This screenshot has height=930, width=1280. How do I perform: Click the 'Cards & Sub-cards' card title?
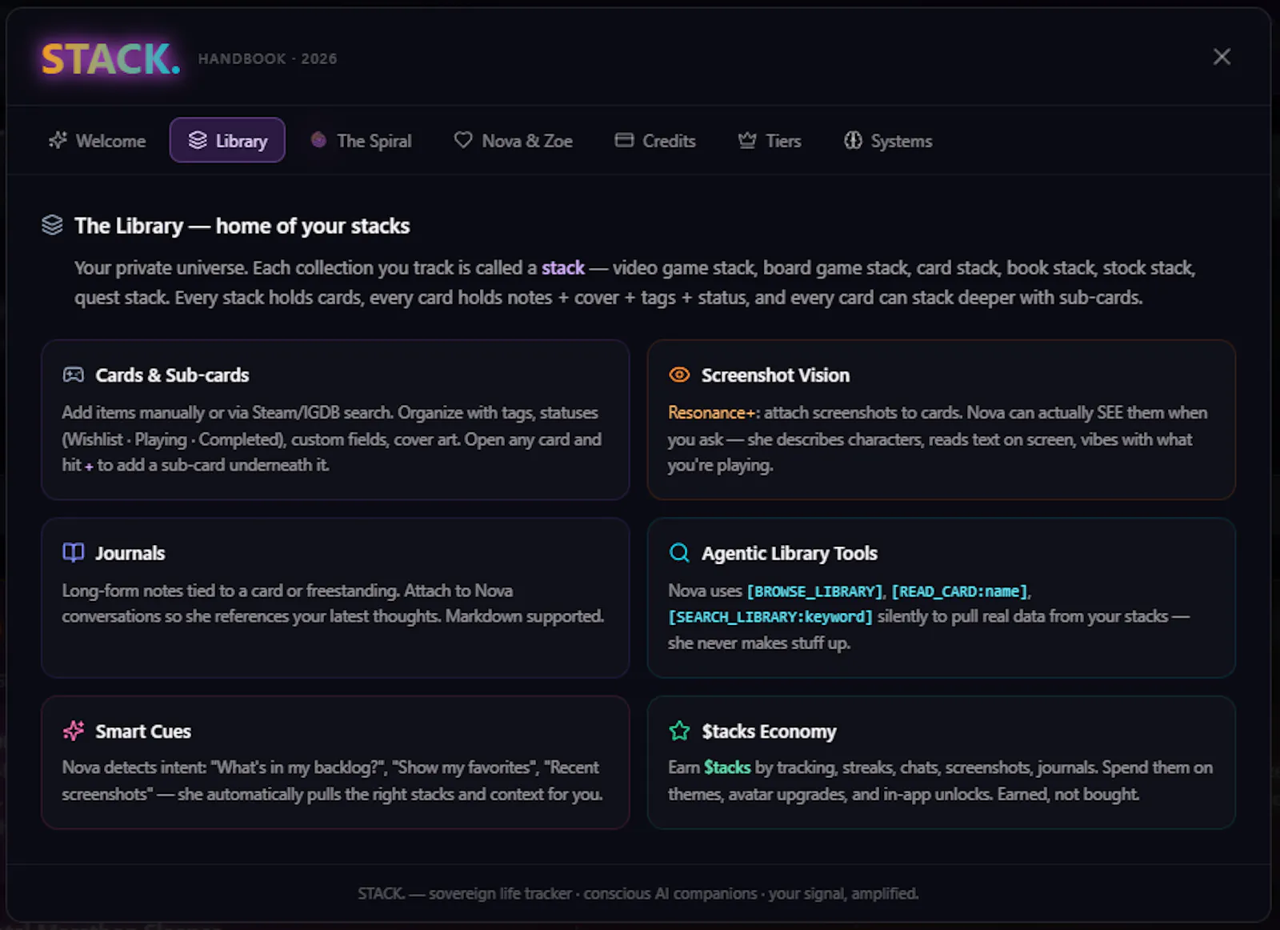pos(172,375)
